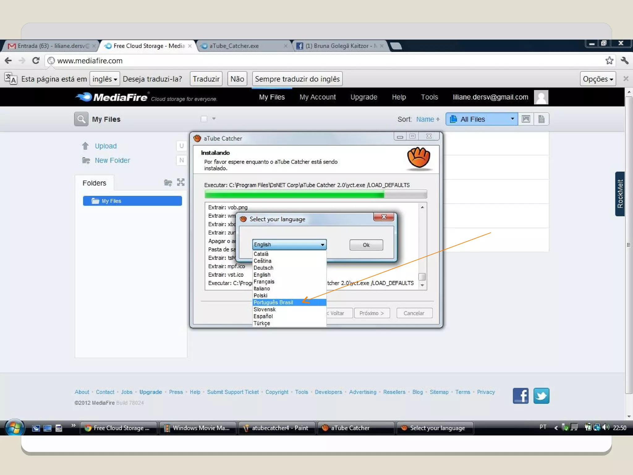This screenshot has width=633, height=475.
Task: Open the inglês language dropdown
Action: 104,79
